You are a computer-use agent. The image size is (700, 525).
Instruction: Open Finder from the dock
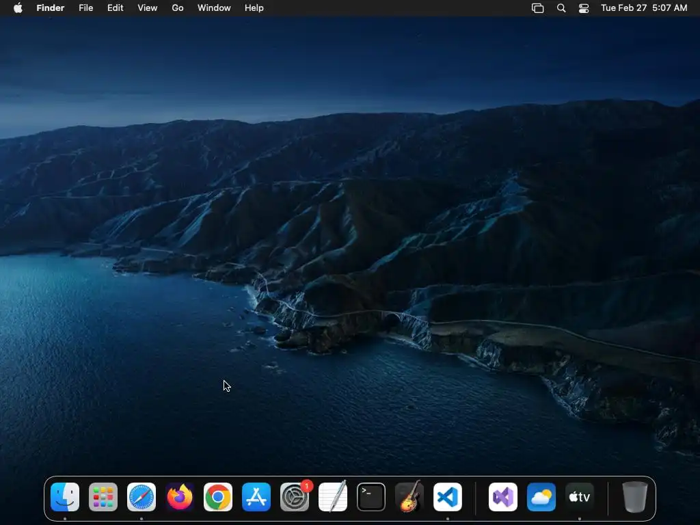[x=65, y=497]
